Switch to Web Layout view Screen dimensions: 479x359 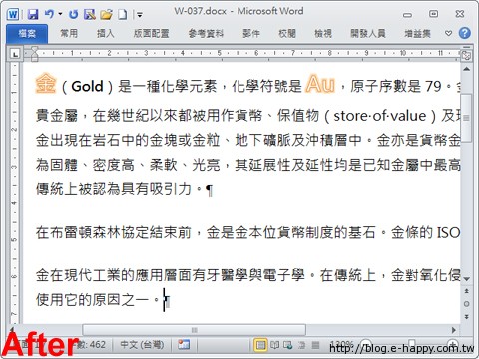point(288,345)
